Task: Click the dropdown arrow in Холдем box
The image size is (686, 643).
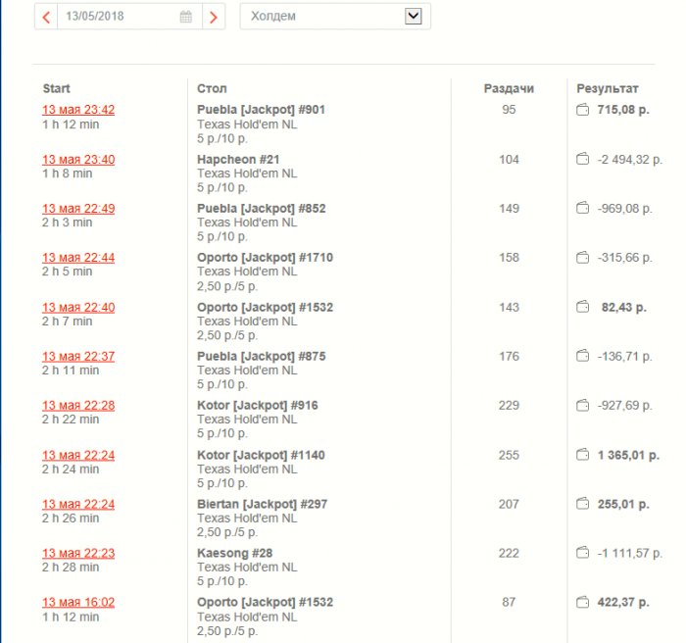Action: [413, 17]
